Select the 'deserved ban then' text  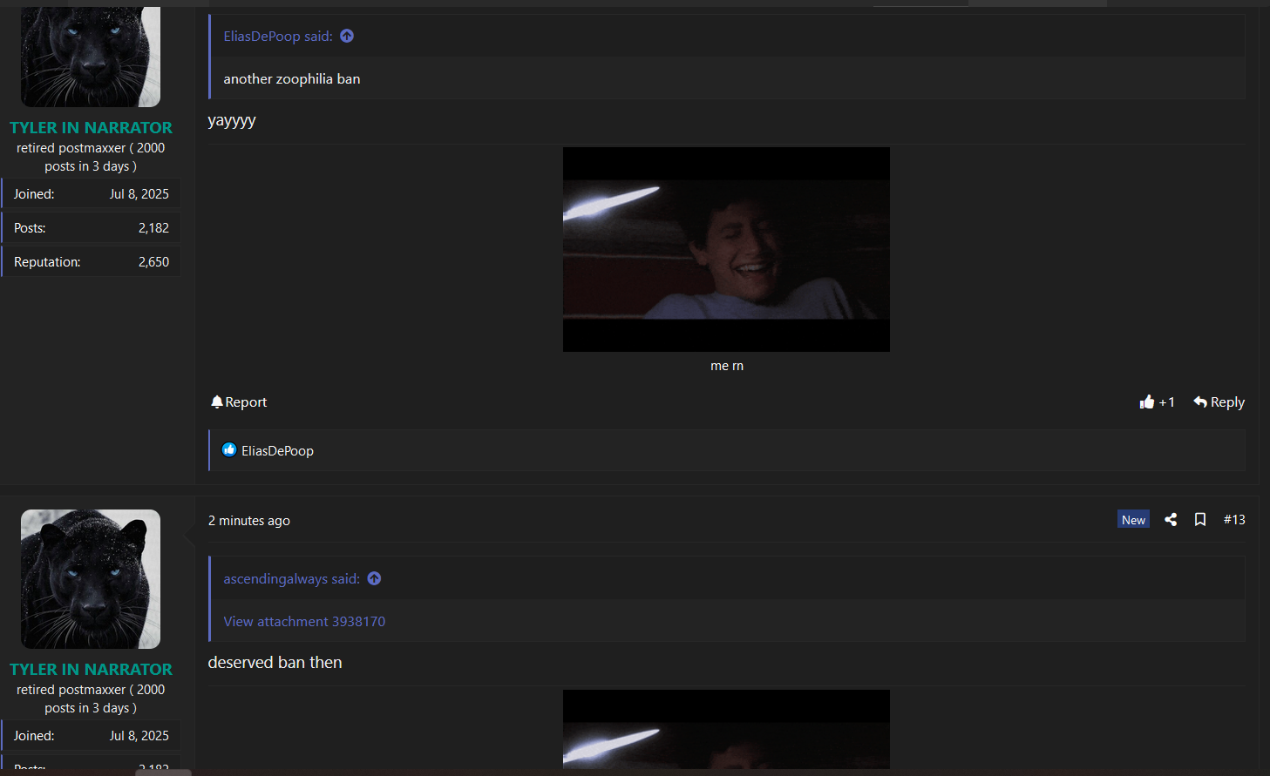point(275,662)
